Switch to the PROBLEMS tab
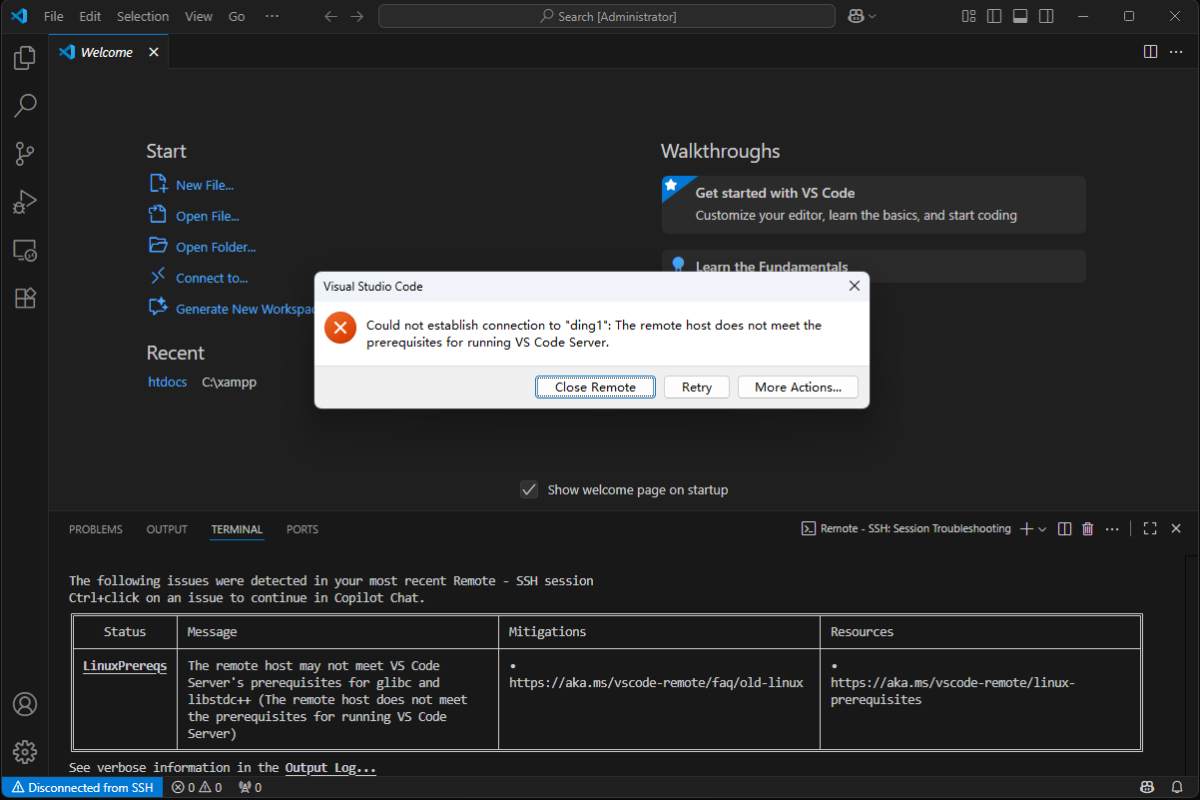Viewport: 1200px width, 800px height. 96,529
